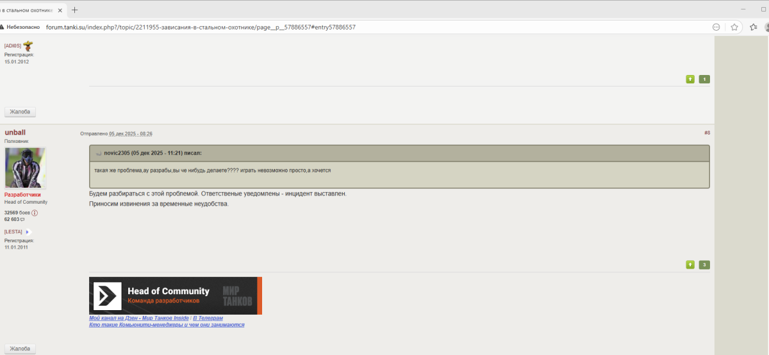Image resolution: width=769 pixels, height=355 pixels.
Task: Click the rating count 3 badge
Action: [x=704, y=265]
